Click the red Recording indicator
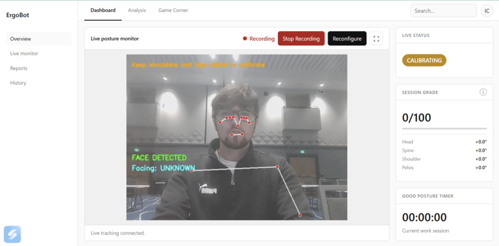 [258, 38]
